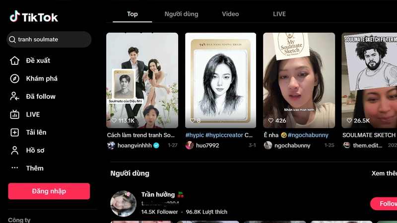Click them.edit avatar icon
Screen dimensions: 397x223
click(x=346, y=145)
